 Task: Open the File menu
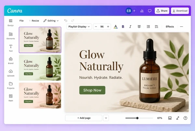point(21,21)
